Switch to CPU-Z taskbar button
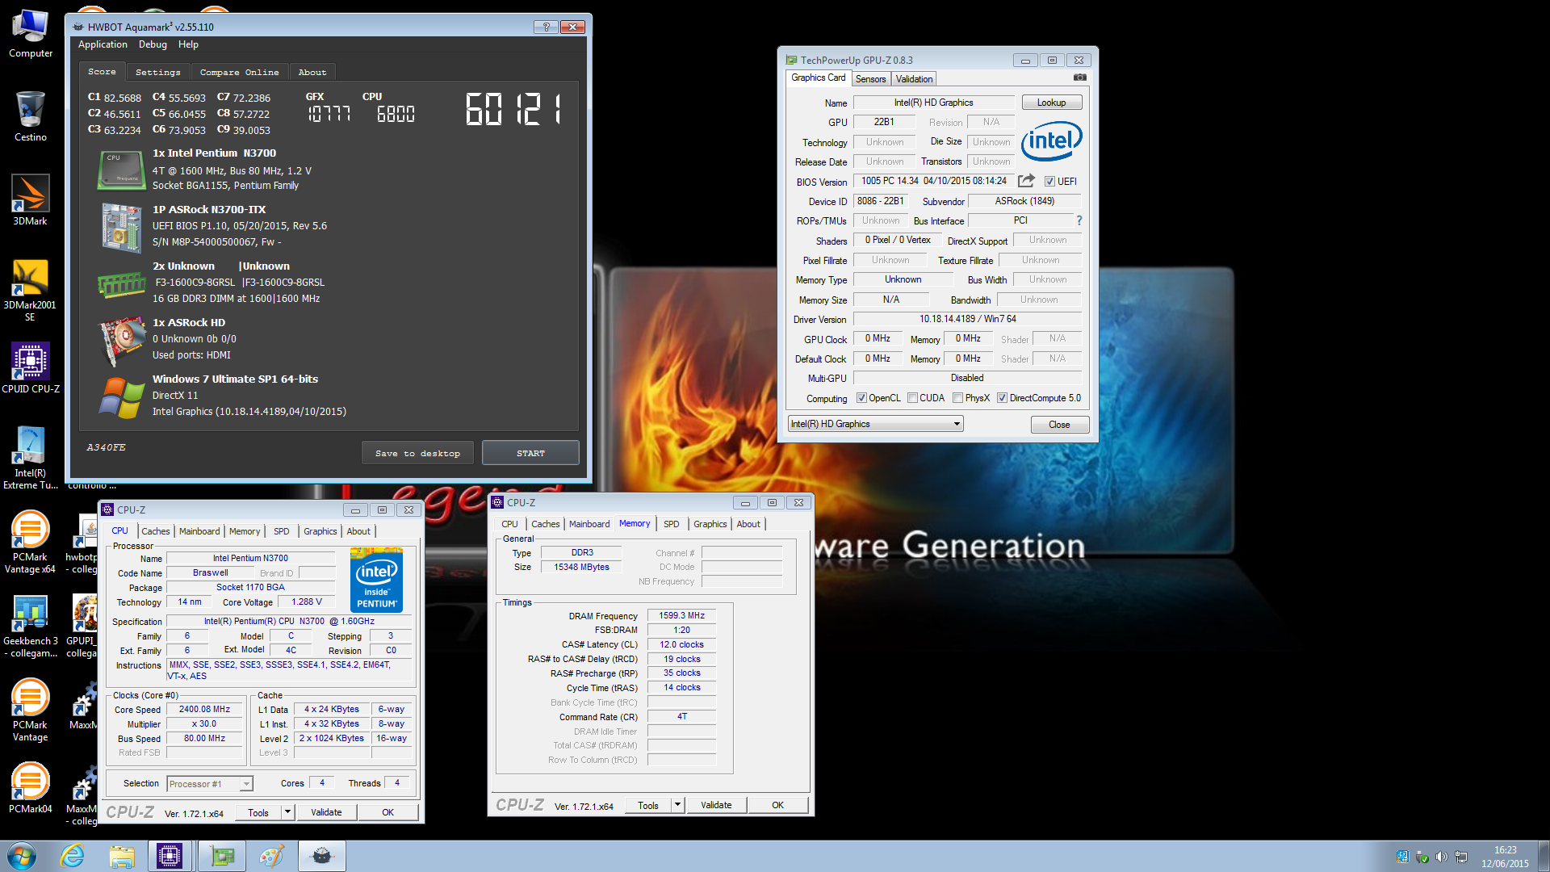Image resolution: width=1550 pixels, height=872 pixels. pyautogui.click(x=170, y=856)
